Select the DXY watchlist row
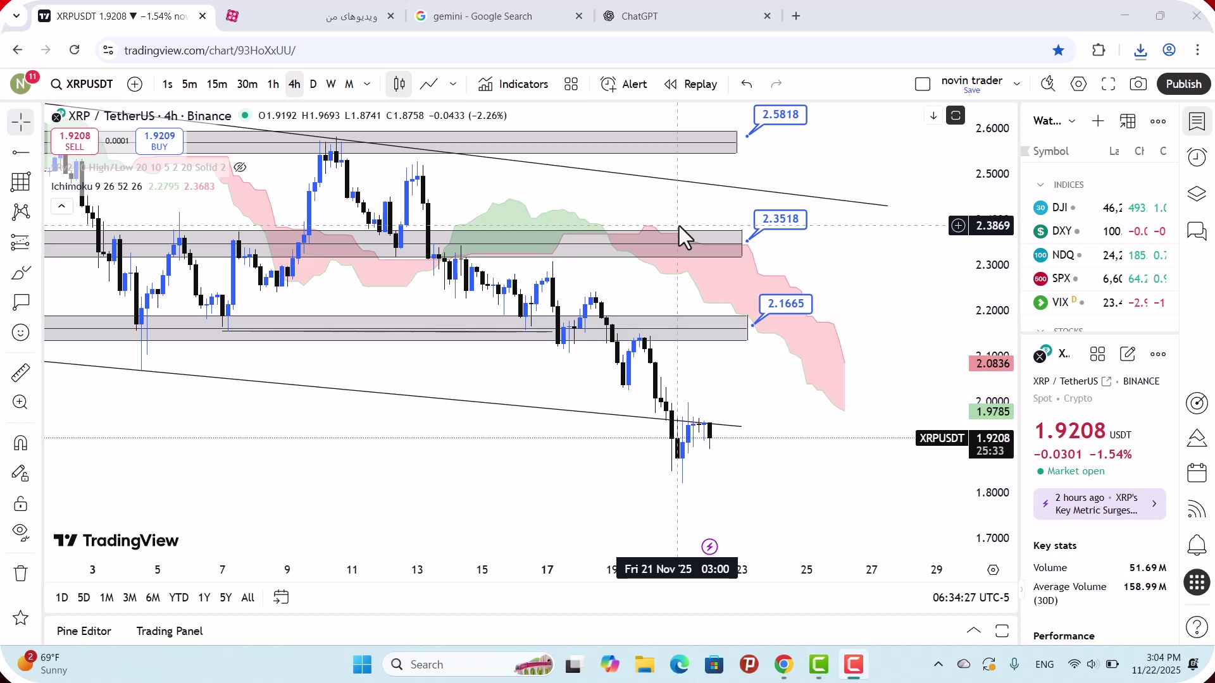 [1100, 231]
